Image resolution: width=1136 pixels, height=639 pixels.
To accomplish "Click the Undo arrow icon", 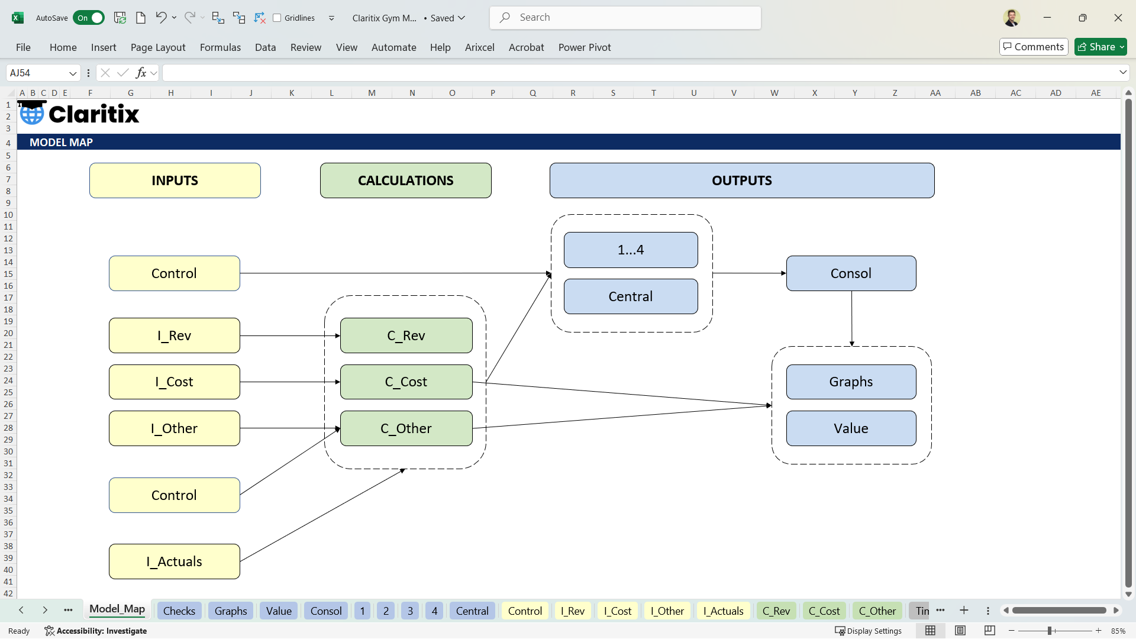I will (160, 18).
